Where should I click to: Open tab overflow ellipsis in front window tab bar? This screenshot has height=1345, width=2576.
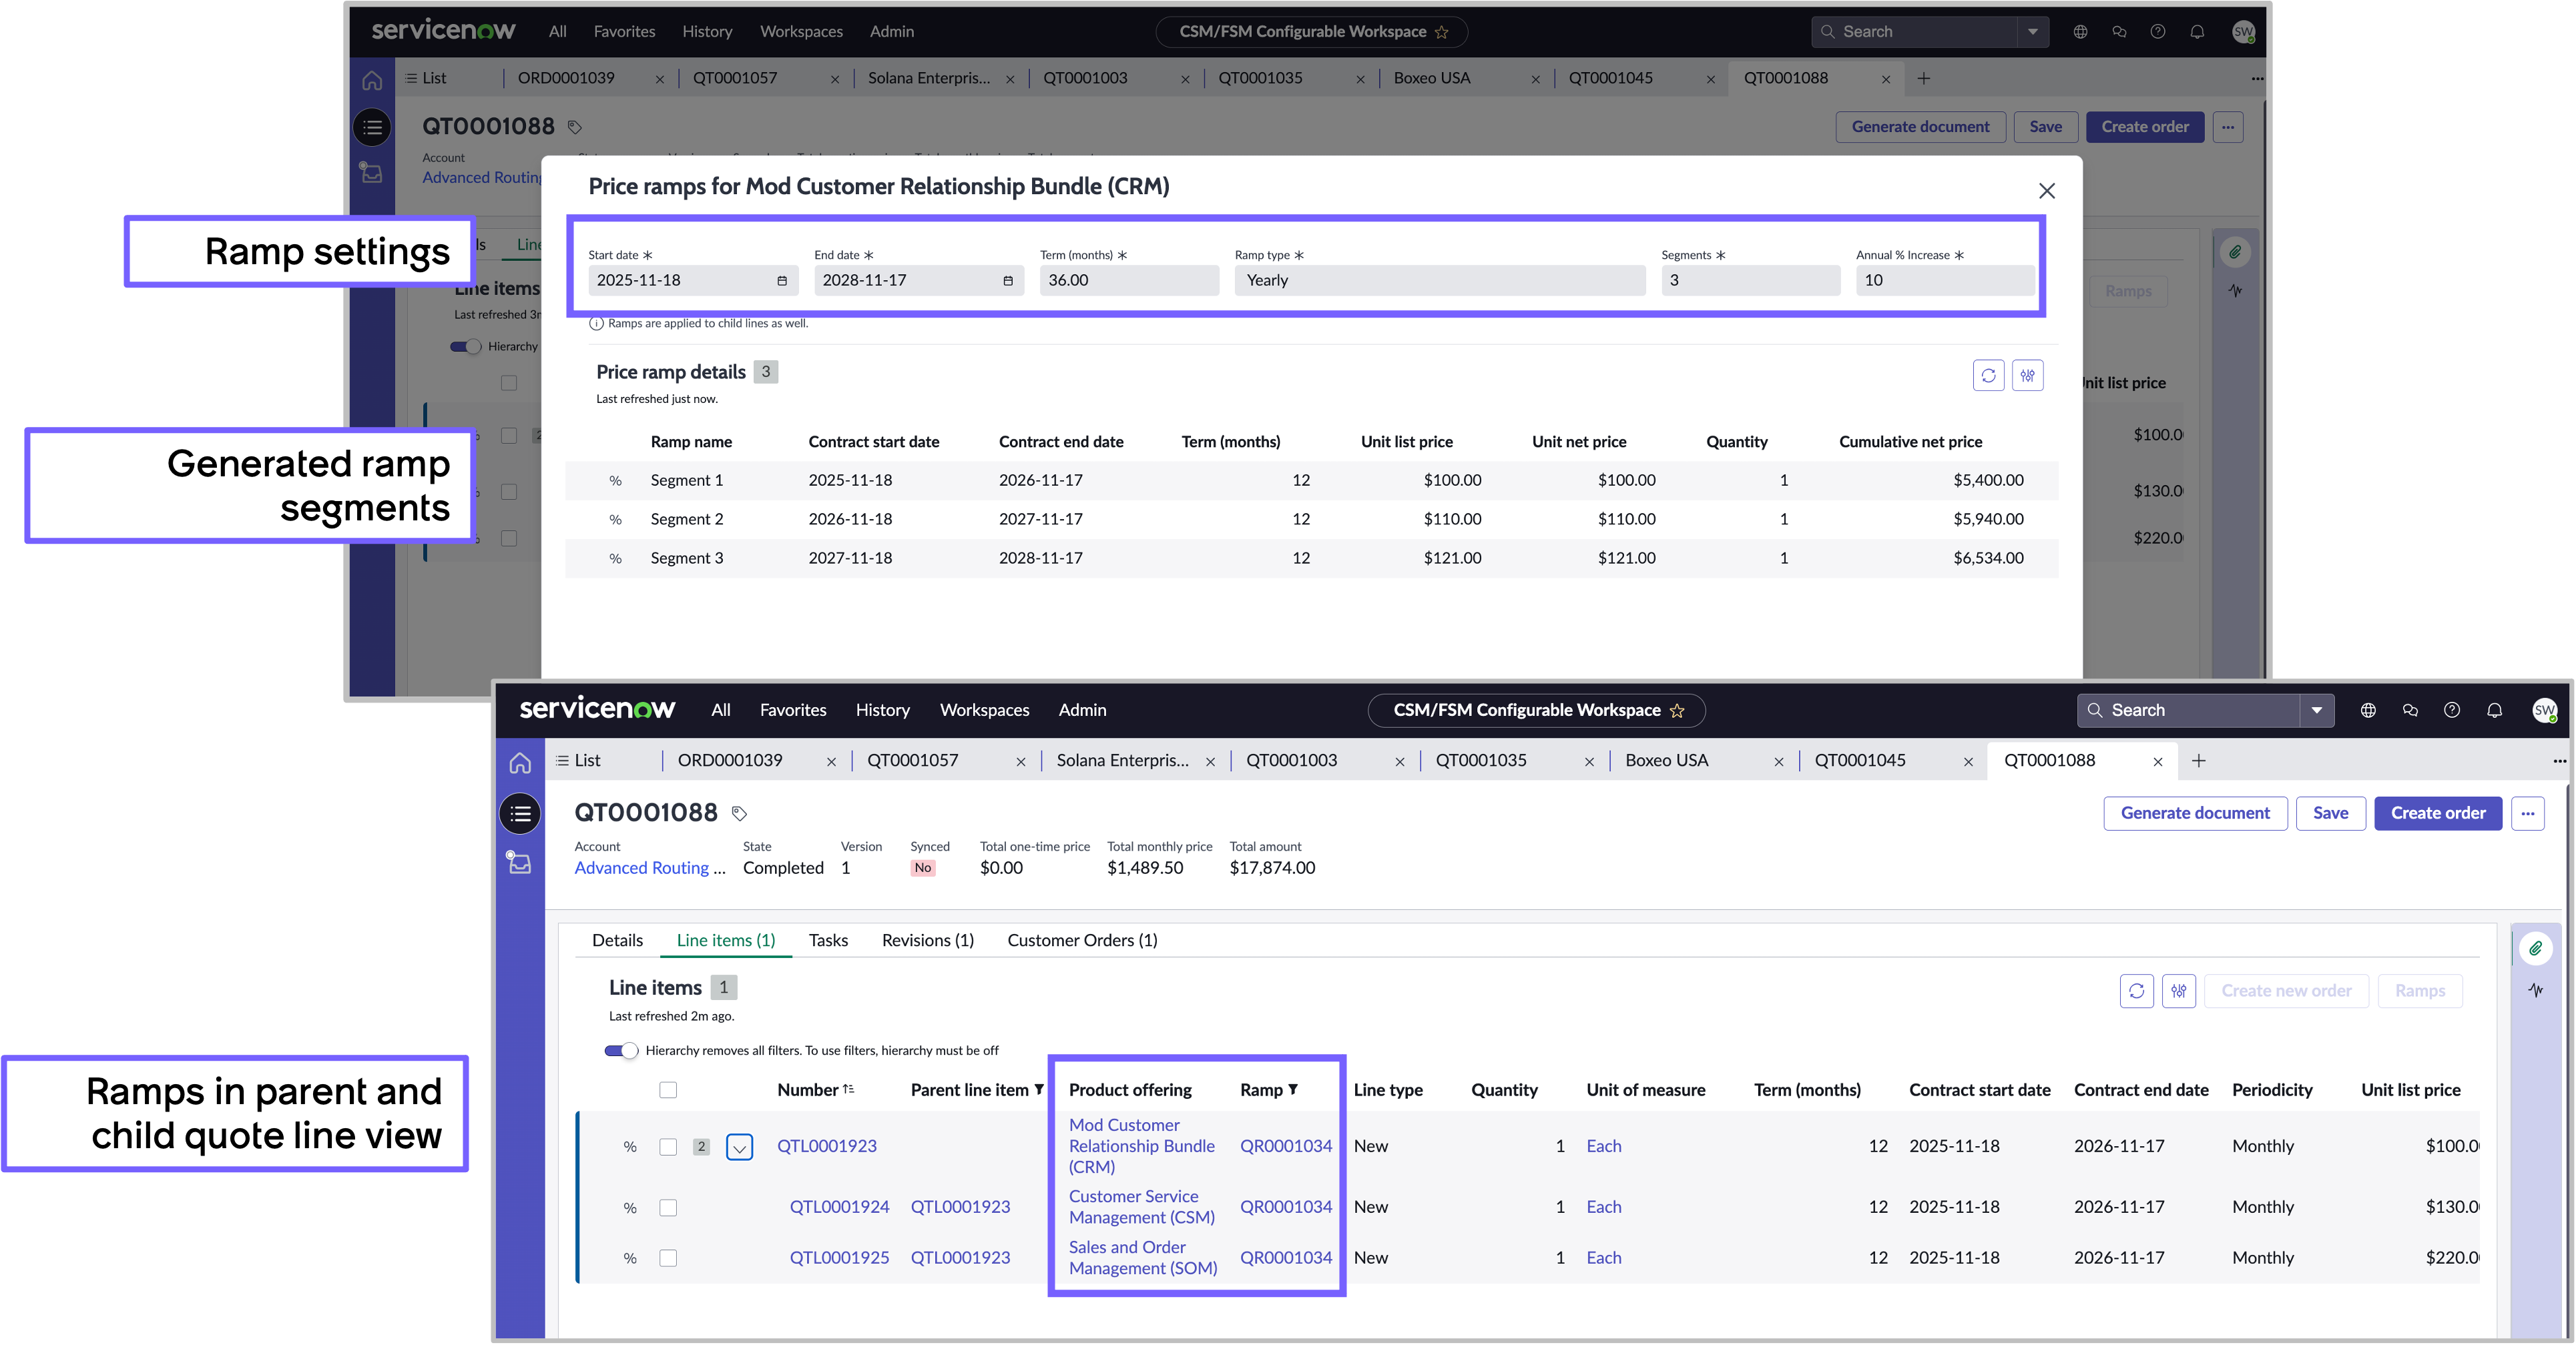[x=2559, y=761]
